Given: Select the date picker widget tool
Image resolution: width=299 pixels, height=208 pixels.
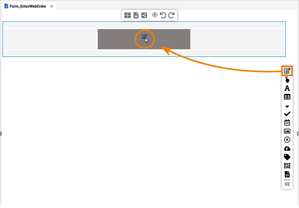Looking at the screenshot, I should coord(287,122).
